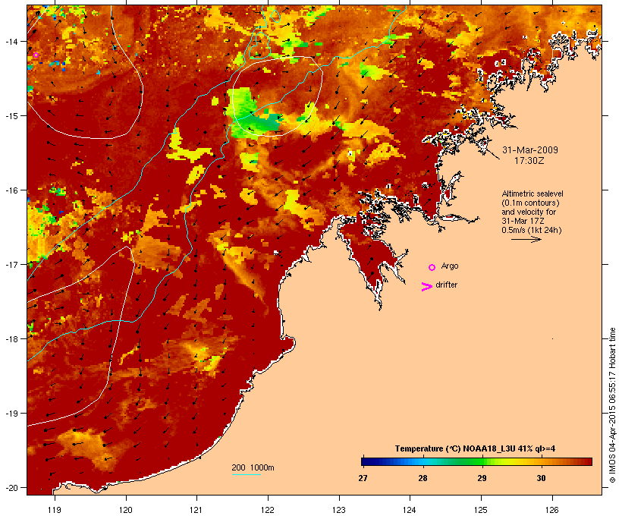The height and width of the screenshot is (516, 622).
Task: Click longitude axis label 119
Action: [55, 510]
